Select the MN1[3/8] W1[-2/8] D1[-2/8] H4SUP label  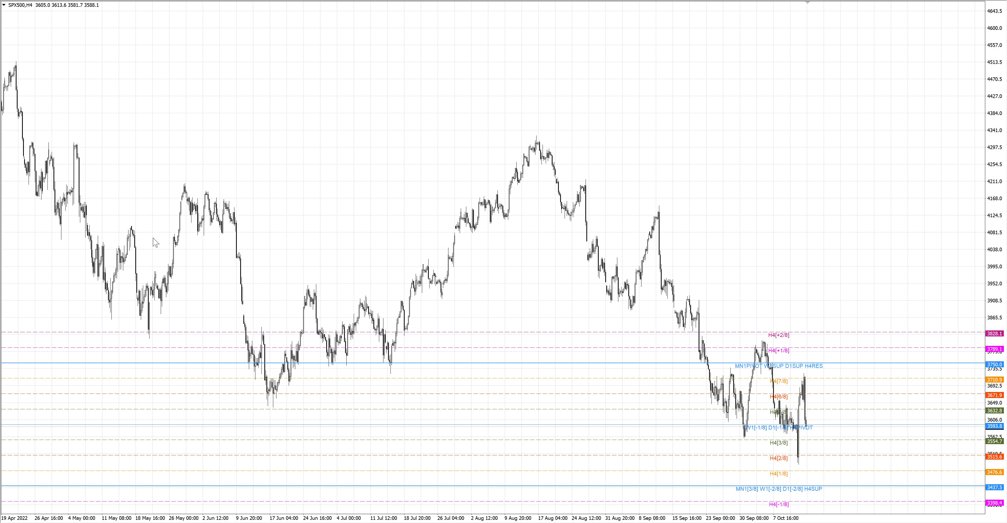(x=779, y=489)
